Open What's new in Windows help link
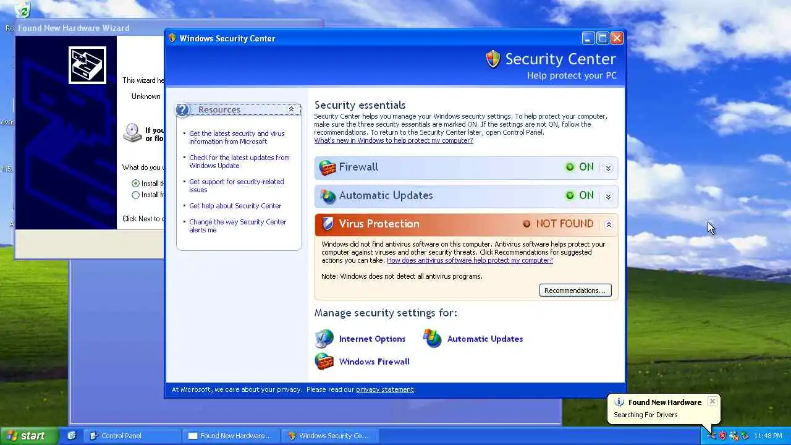The image size is (791, 445). coord(394,140)
